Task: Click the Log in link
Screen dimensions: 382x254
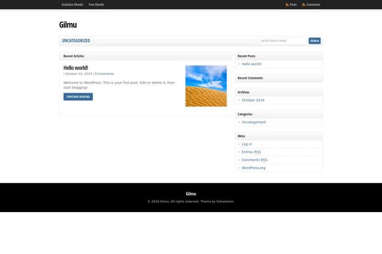Action: tap(247, 144)
